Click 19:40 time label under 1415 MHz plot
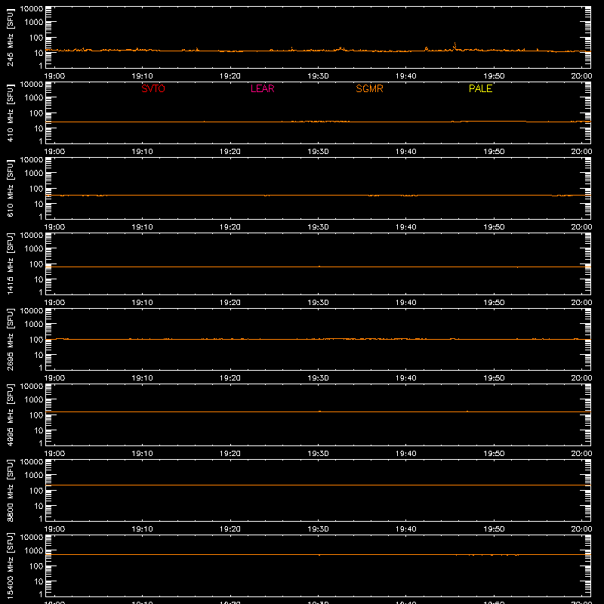Viewport: 604px width, 604px height. (x=406, y=303)
